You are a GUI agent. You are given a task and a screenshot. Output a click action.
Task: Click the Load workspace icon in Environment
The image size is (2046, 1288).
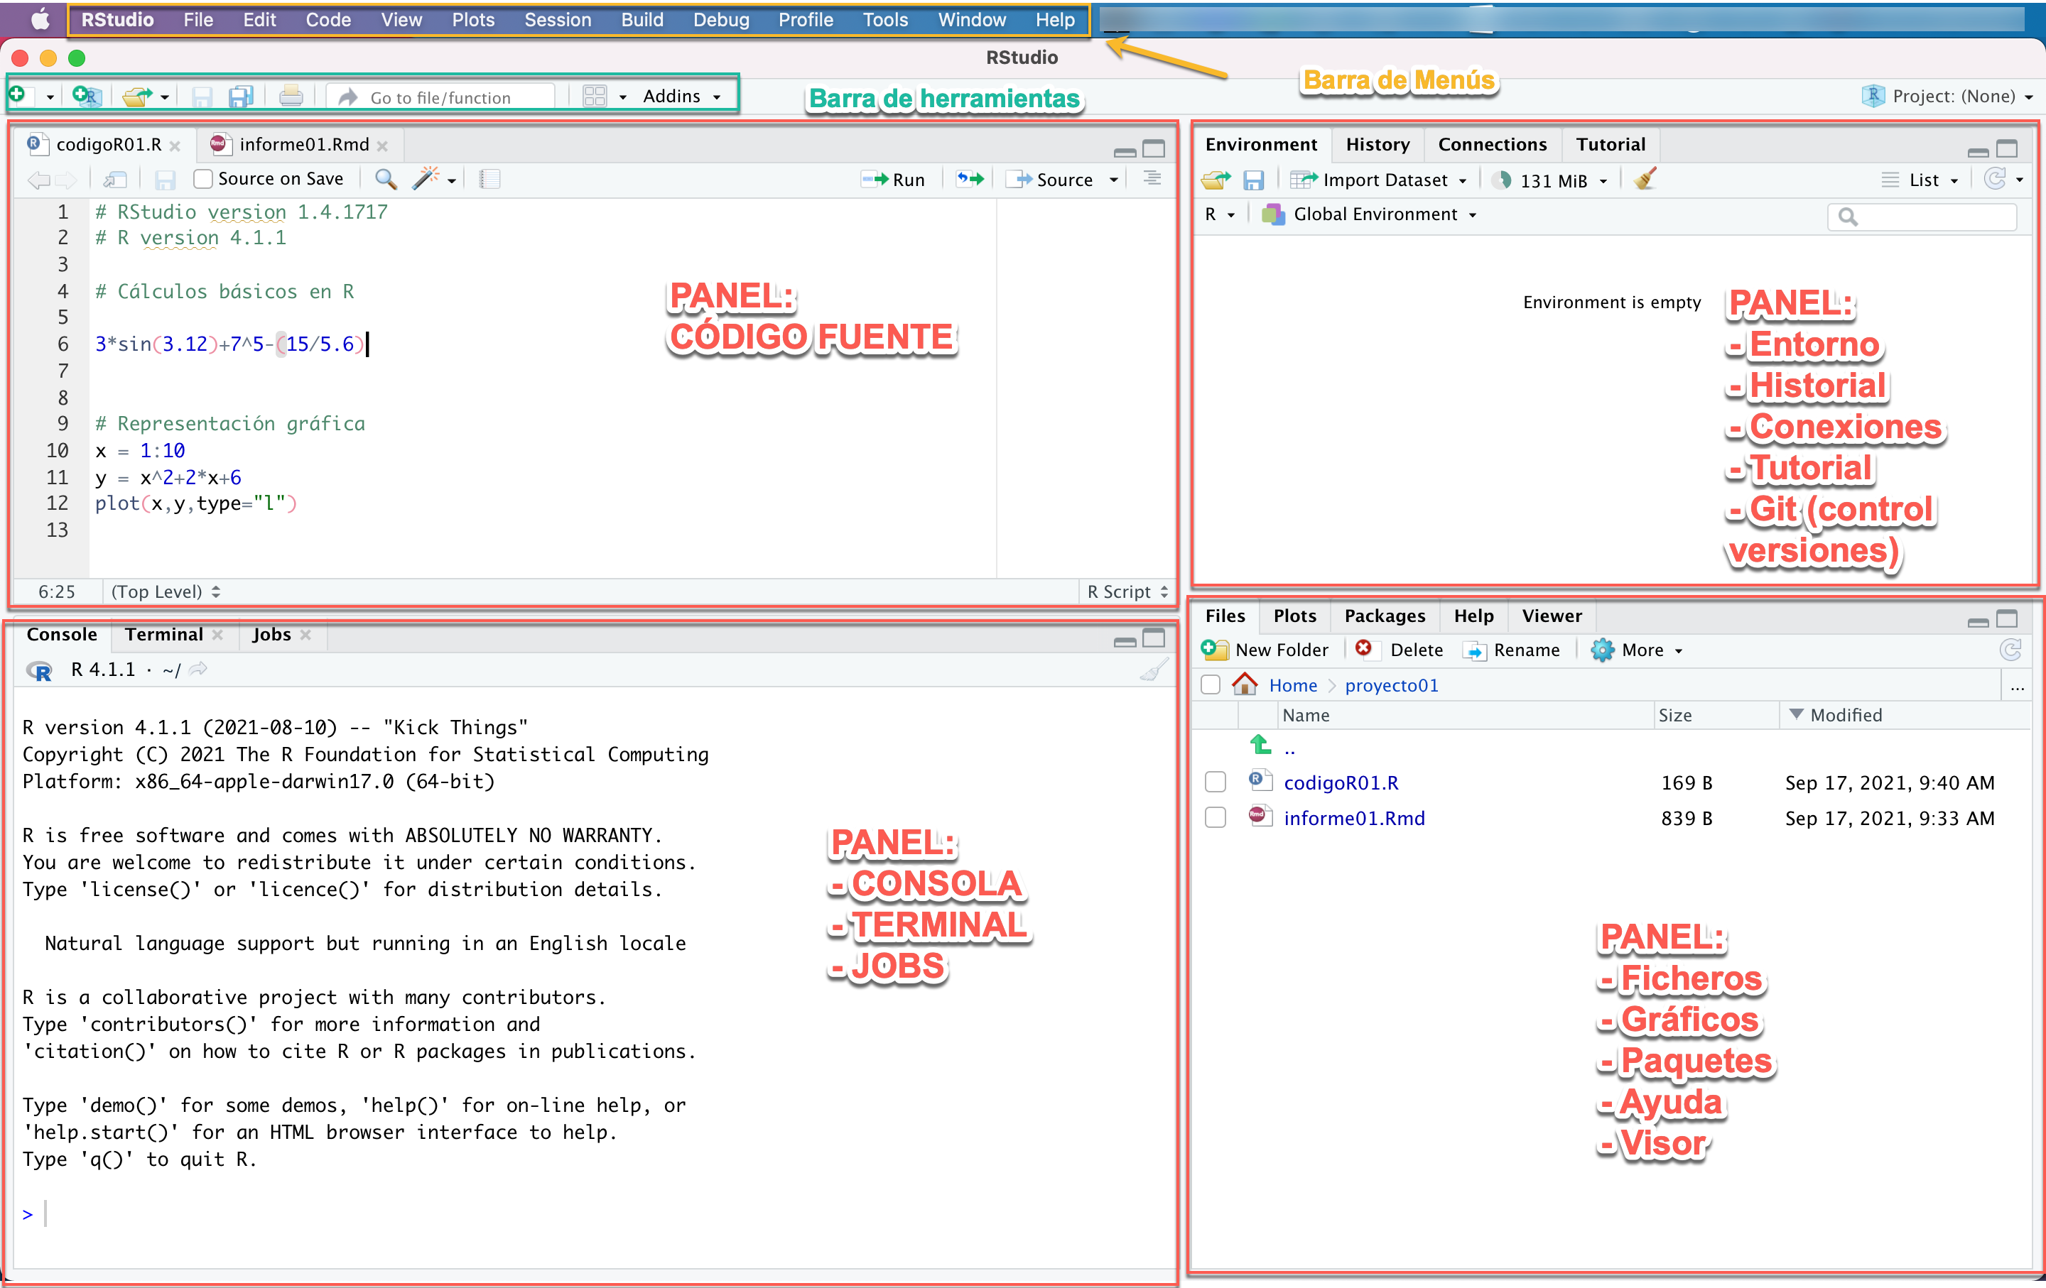click(1216, 179)
